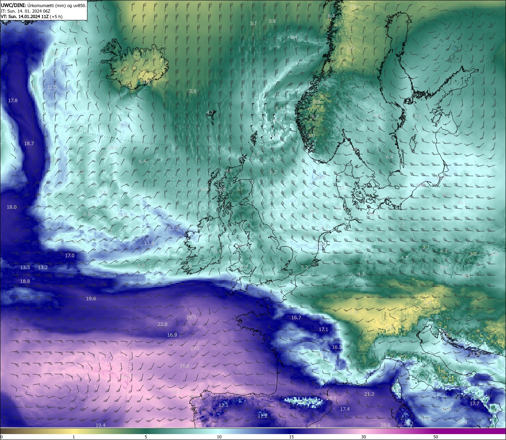Screen dimensions: 506x440
Task: Click the 22.8 value label
Action: click(x=162, y=324)
